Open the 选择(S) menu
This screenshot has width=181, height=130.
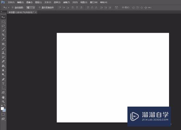(57, 2)
